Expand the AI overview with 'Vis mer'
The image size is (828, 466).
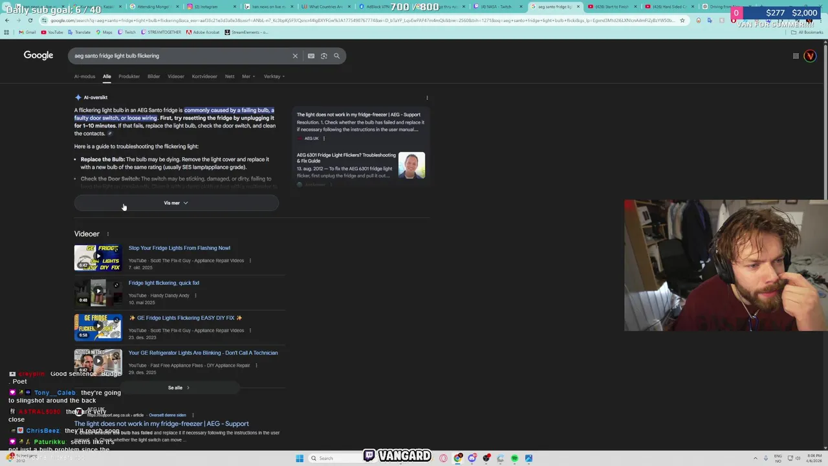click(x=176, y=203)
